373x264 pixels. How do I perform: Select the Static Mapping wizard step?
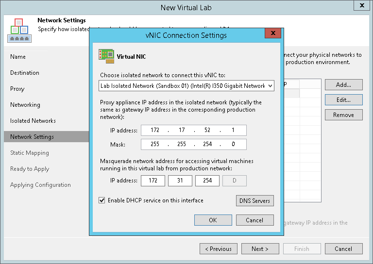pos(30,153)
